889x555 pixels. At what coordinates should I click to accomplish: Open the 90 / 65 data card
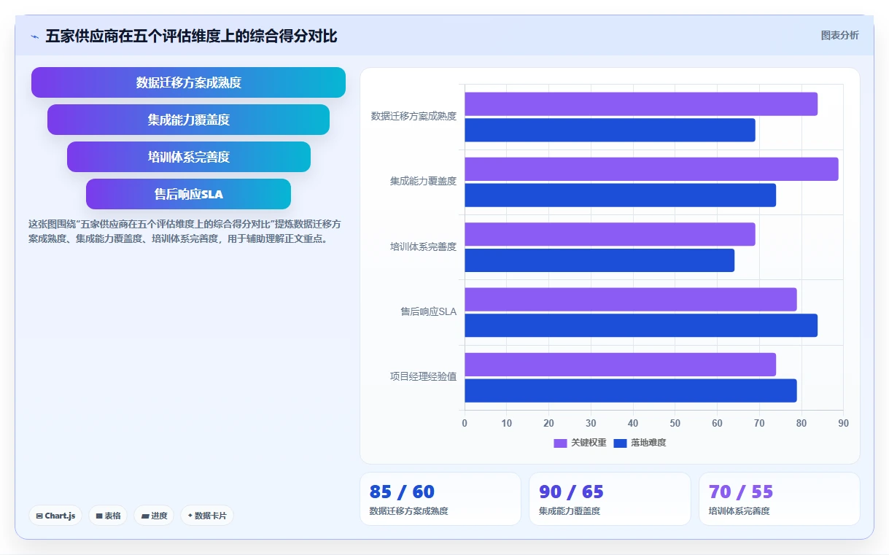click(610, 499)
